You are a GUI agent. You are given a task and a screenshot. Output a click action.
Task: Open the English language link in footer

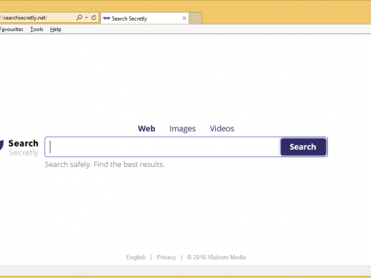pyautogui.click(x=136, y=257)
